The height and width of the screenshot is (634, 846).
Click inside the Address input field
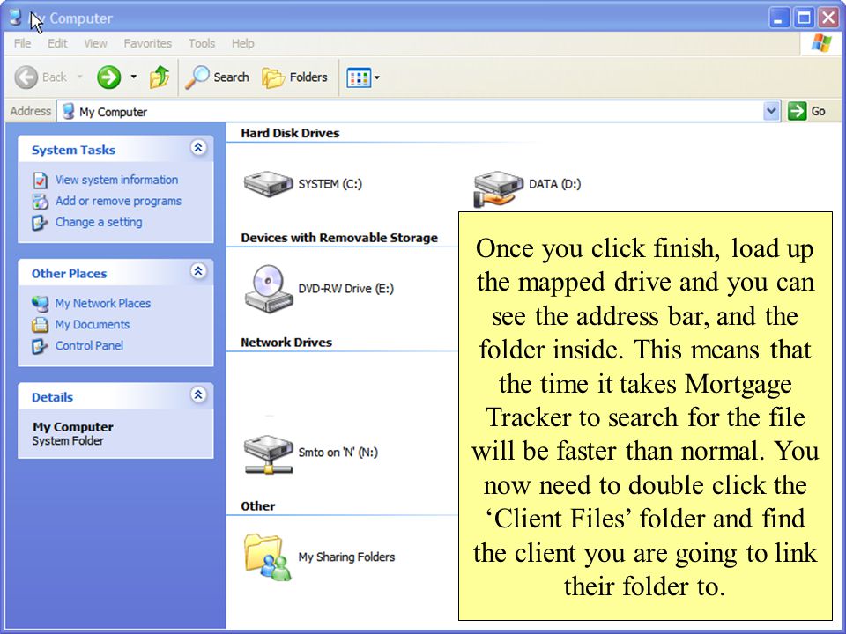[x=418, y=112]
